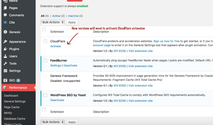Open Minify submenu
Screen dimensions: 213x125
(8, 113)
